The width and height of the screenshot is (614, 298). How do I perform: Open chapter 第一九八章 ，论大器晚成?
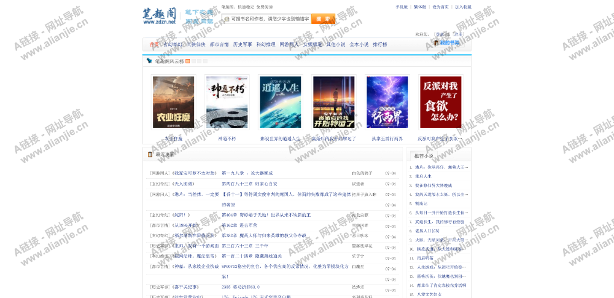(x=247, y=173)
